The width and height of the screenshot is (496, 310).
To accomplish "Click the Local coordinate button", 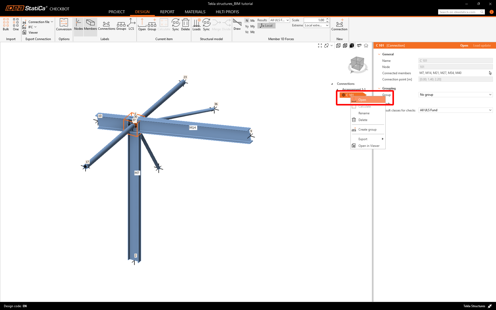I will (266, 26).
